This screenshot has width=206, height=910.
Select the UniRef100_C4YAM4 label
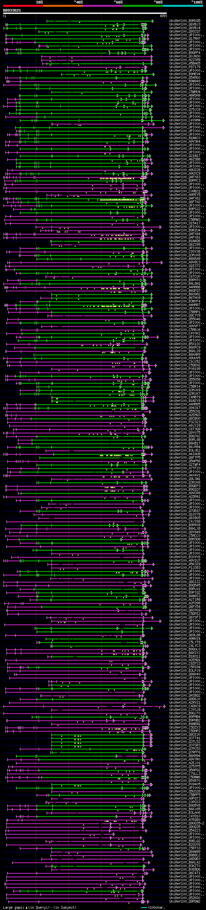[185, 120]
